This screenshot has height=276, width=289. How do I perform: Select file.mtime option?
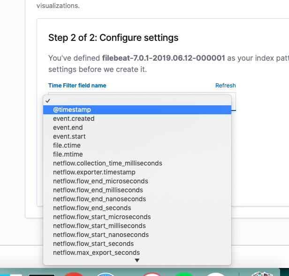tap(137, 154)
